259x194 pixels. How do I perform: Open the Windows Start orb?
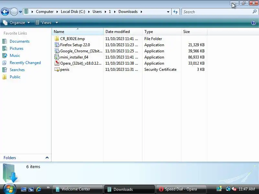(x=9, y=189)
